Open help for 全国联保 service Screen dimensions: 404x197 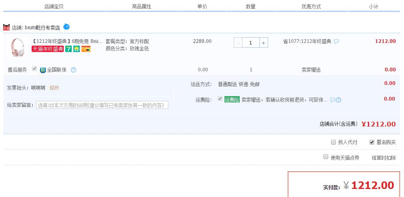pyautogui.click(x=73, y=70)
